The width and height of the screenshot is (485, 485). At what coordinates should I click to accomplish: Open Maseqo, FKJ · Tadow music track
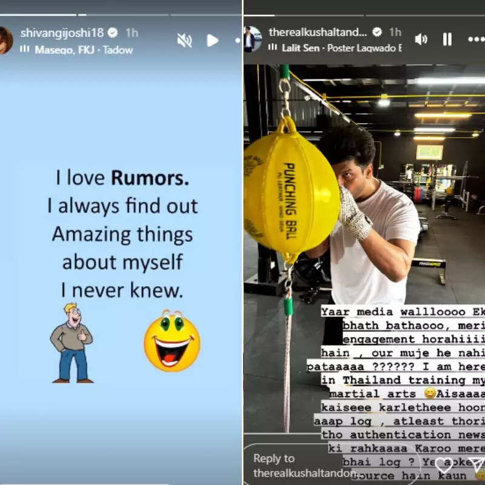84,50
